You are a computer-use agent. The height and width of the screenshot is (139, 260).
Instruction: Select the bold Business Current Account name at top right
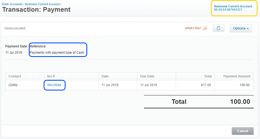pos(233,6)
